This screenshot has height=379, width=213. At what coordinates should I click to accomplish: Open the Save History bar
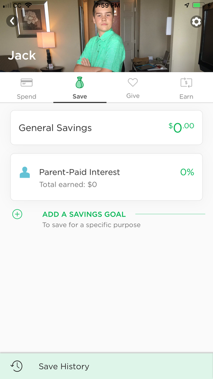pyautogui.click(x=106, y=366)
